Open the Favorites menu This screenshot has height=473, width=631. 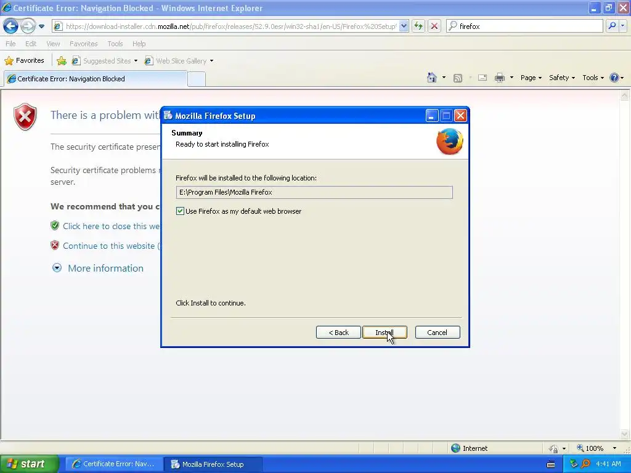click(84, 44)
